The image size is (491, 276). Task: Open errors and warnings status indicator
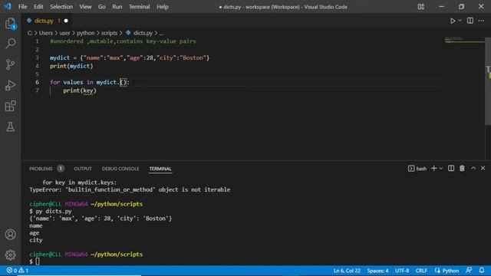(18, 271)
